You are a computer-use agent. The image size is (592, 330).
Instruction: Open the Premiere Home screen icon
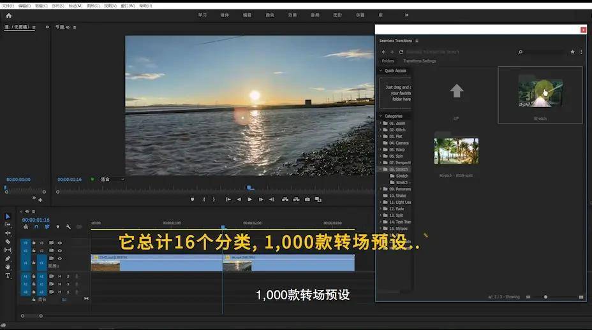coord(9,15)
